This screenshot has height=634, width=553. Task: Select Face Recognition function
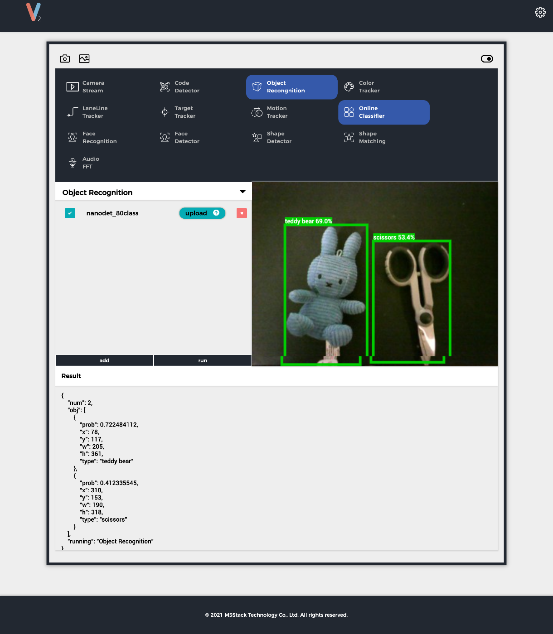(x=108, y=138)
